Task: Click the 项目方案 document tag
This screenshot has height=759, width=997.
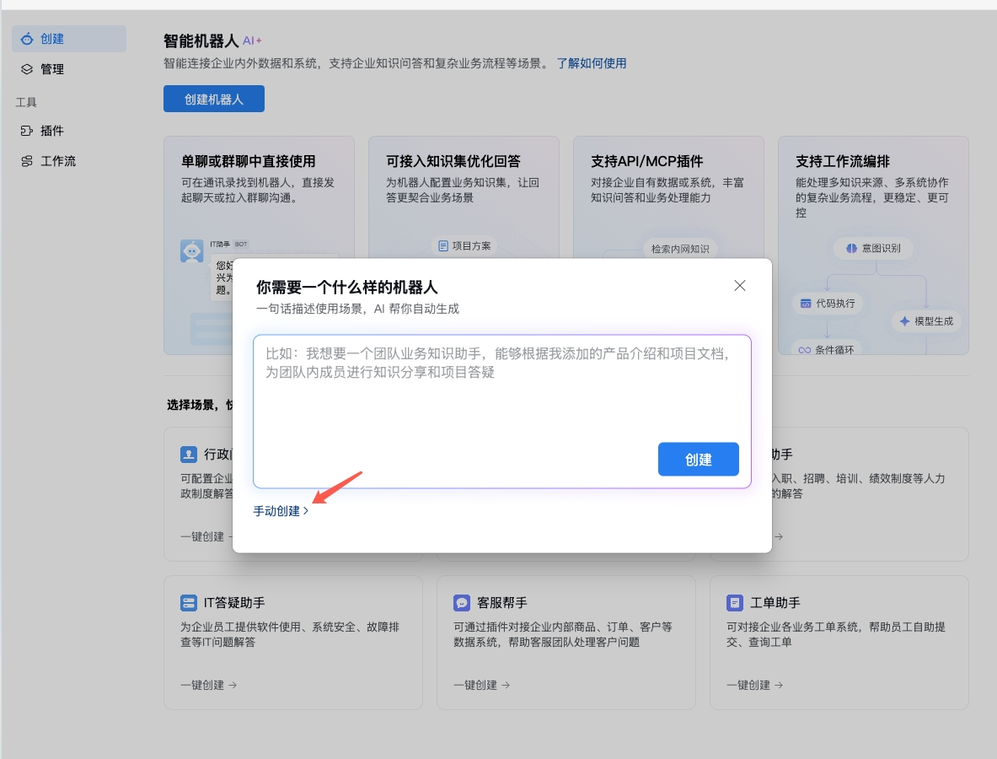Action: [x=465, y=245]
